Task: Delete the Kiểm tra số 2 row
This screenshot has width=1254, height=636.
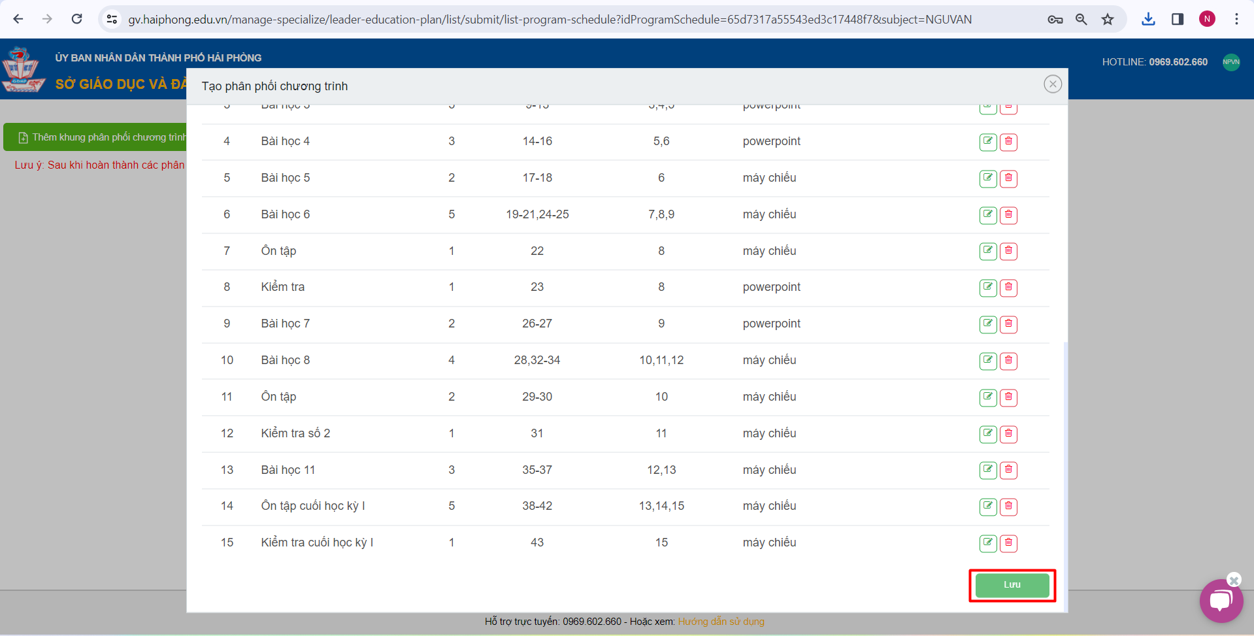Action: [x=1008, y=434]
